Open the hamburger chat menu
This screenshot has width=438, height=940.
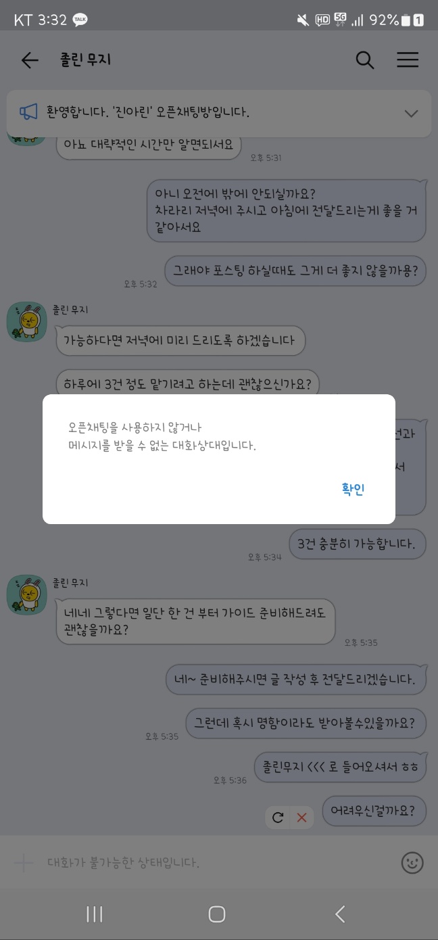click(x=408, y=60)
